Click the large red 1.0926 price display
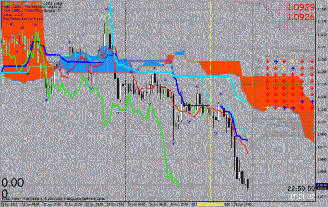The image size is (328, 207). (x=301, y=17)
